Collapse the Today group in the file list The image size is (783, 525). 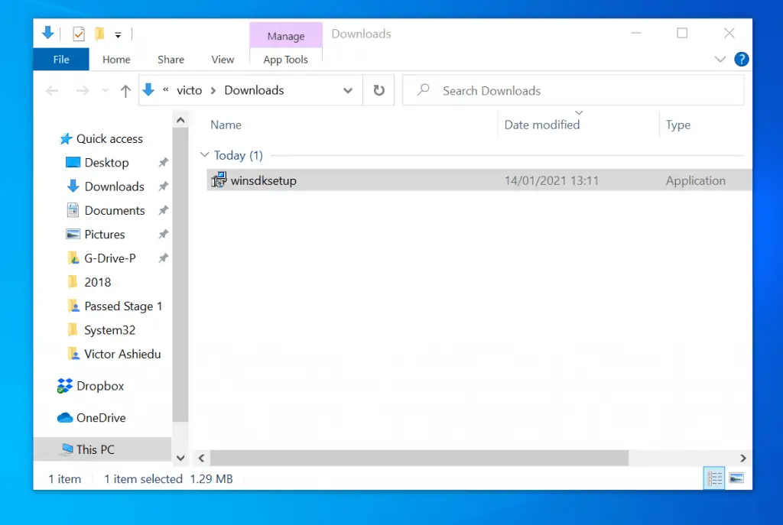(x=204, y=155)
